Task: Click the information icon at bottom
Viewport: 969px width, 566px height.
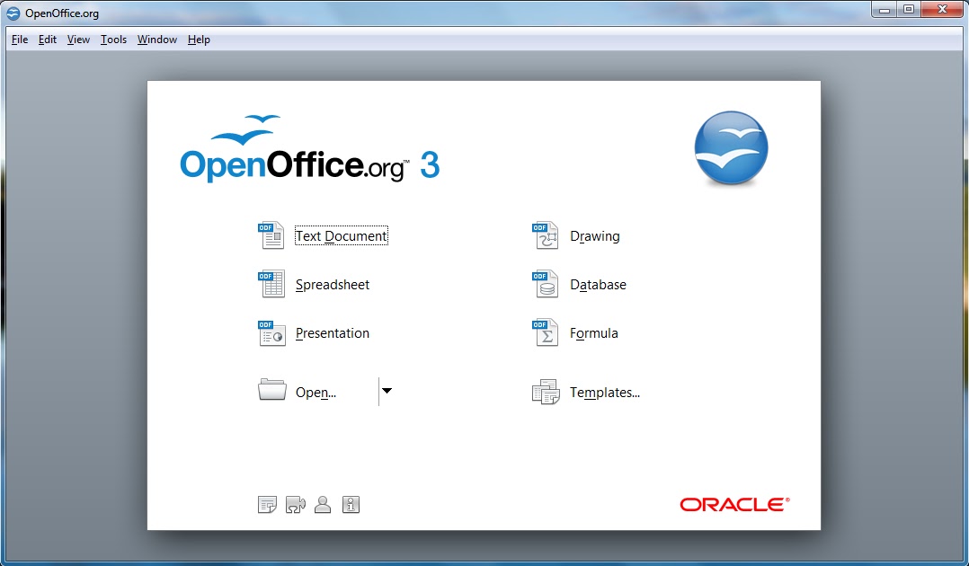Action: point(351,505)
